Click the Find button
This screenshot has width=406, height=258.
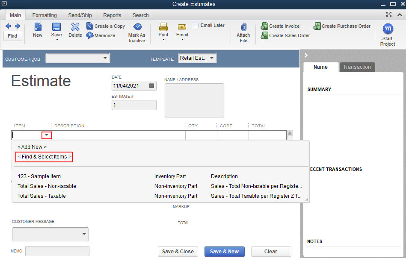(x=12, y=36)
